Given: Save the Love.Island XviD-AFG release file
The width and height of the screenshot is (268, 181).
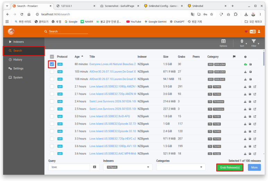Looking at the screenshot, I should coord(250,117).
